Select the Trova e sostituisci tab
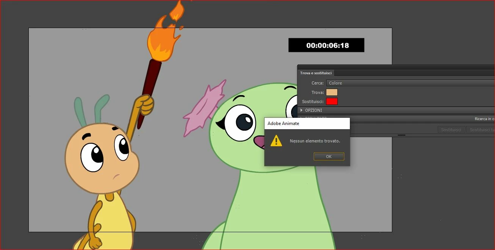Image resolution: width=495 pixels, height=250 pixels. pyautogui.click(x=316, y=73)
